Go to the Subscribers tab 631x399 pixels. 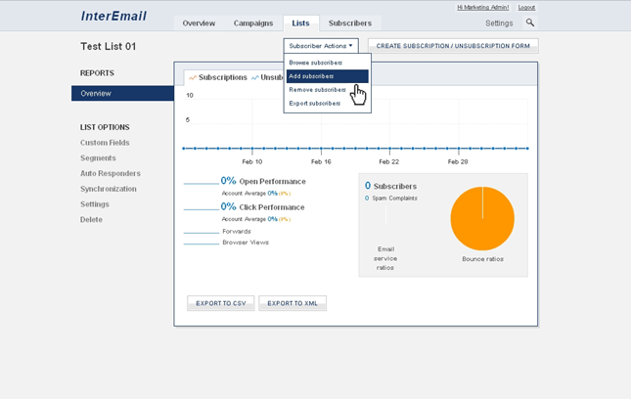pyautogui.click(x=349, y=22)
